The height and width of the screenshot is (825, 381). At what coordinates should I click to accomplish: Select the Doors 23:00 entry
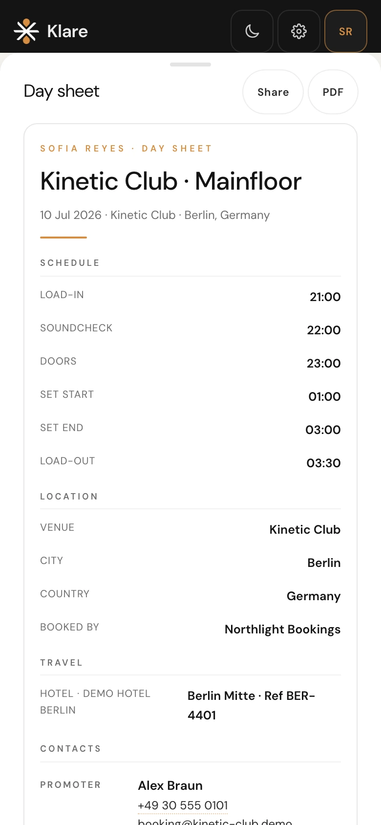[x=190, y=362]
